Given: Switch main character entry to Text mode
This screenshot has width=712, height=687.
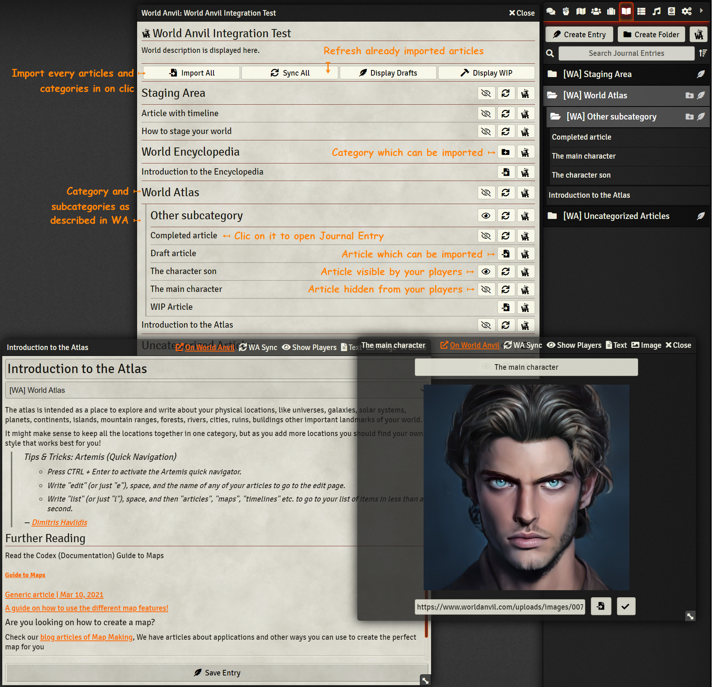Looking at the screenshot, I should coord(616,345).
